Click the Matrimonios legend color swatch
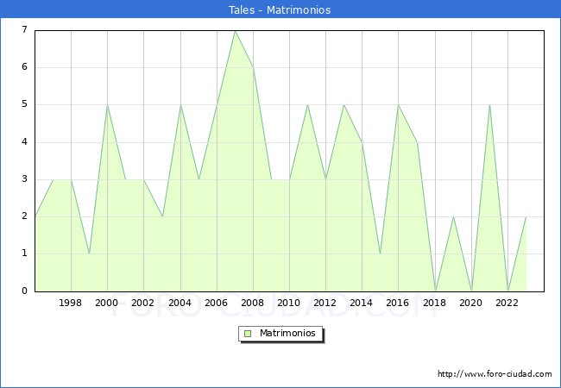Screen dimensions: 561x388 click(x=248, y=334)
